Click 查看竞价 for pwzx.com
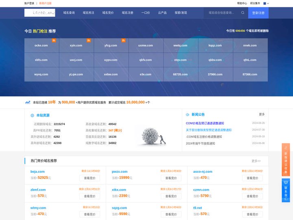The height and width of the screenshot is (220, 293). click(x=171, y=178)
